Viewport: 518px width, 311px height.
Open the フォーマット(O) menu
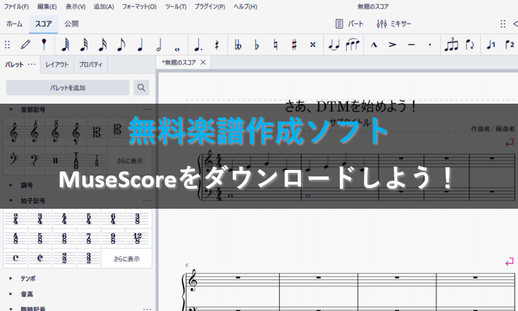pos(140,7)
